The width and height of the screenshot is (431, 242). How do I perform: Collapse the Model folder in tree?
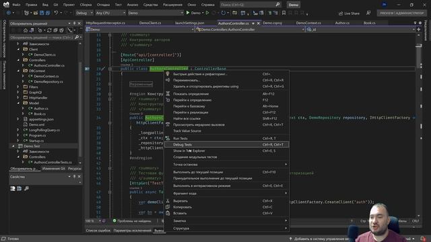(18, 103)
